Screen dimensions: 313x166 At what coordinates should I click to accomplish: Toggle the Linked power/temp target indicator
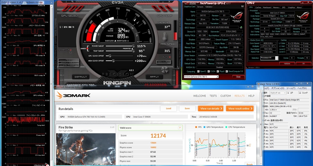click(x=87, y=48)
